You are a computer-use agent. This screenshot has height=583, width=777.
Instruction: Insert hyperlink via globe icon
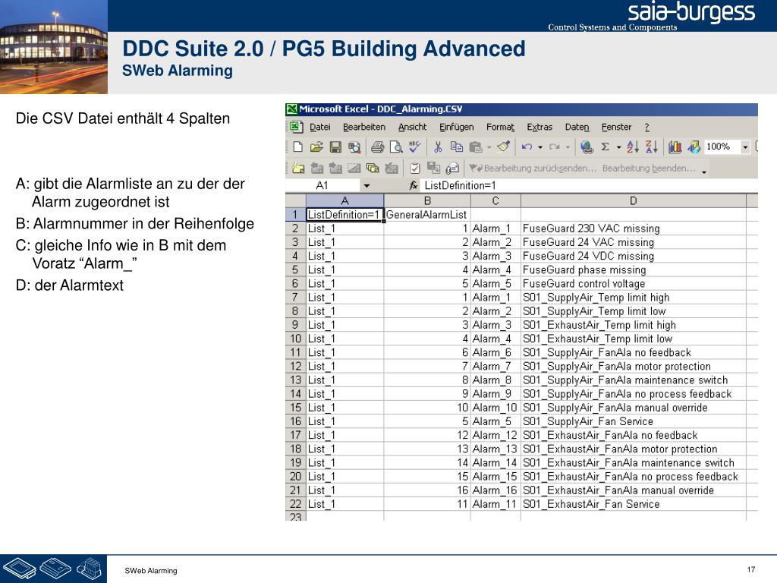point(587,147)
